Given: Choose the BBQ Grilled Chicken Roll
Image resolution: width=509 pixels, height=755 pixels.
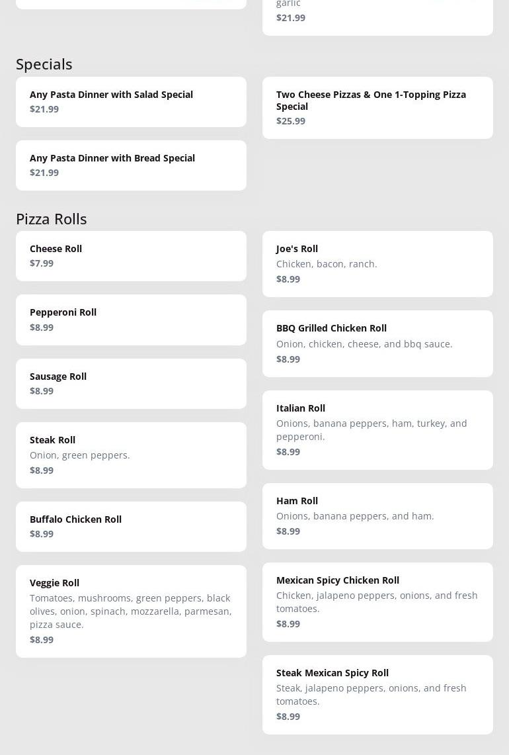Looking at the screenshot, I should click(377, 343).
